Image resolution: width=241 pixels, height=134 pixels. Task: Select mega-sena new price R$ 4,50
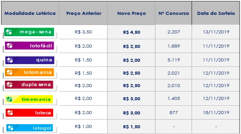coord(132,32)
